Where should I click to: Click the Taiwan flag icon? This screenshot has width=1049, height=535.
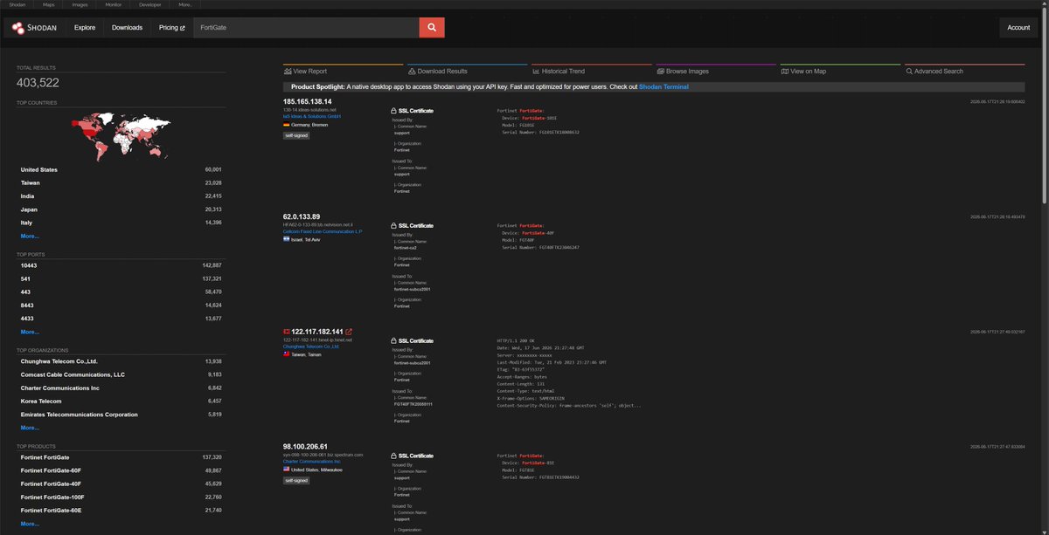[286, 355]
